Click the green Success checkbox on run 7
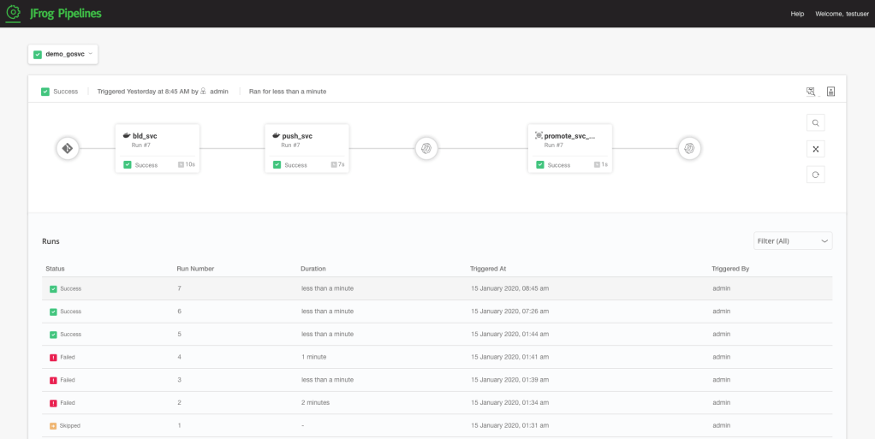This screenshot has height=439, width=875. (x=53, y=289)
